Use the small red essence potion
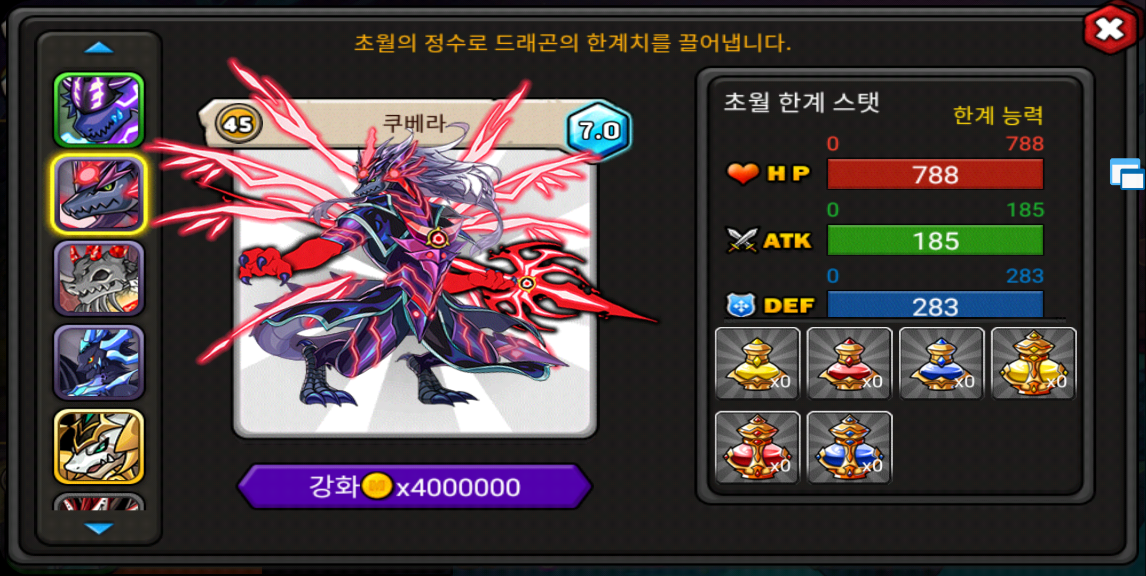Image resolution: width=1146 pixels, height=576 pixels. tap(849, 363)
